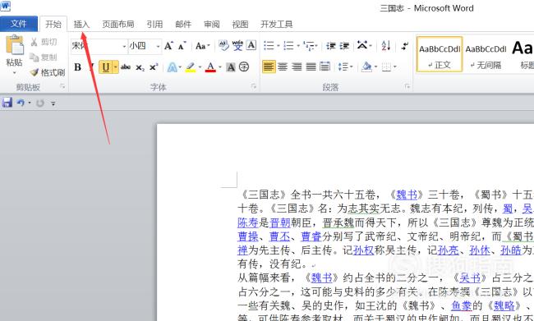The width and height of the screenshot is (534, 321).
Task: Toggle Justify alignment
Action: (x=311, y=67)
